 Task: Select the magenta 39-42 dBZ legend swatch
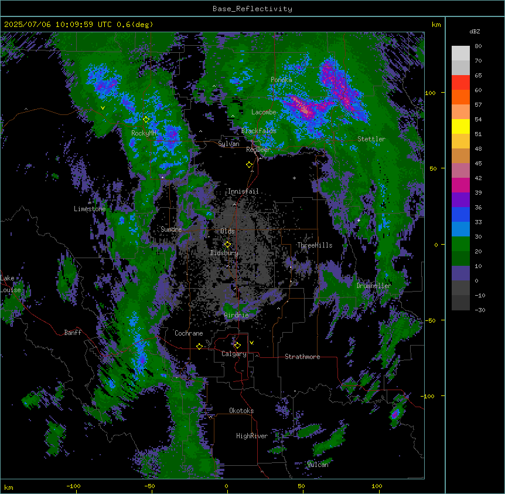[x=460, y=185]
